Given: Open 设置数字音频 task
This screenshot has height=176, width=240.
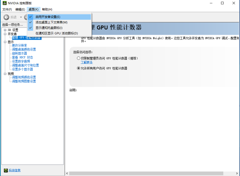Looking at the screenshot, I should 21,61.
